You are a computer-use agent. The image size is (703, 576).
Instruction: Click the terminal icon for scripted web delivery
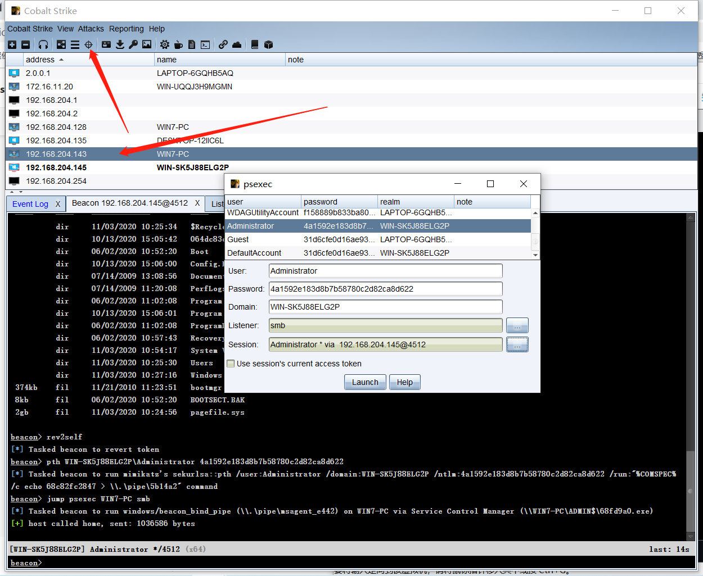(x=205, y=44)
